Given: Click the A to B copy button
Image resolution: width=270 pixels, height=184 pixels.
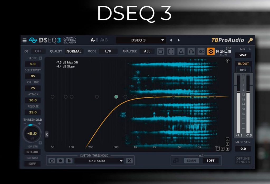Looking at the screenshot, I should pyautogui.click(x=104, y=40).
